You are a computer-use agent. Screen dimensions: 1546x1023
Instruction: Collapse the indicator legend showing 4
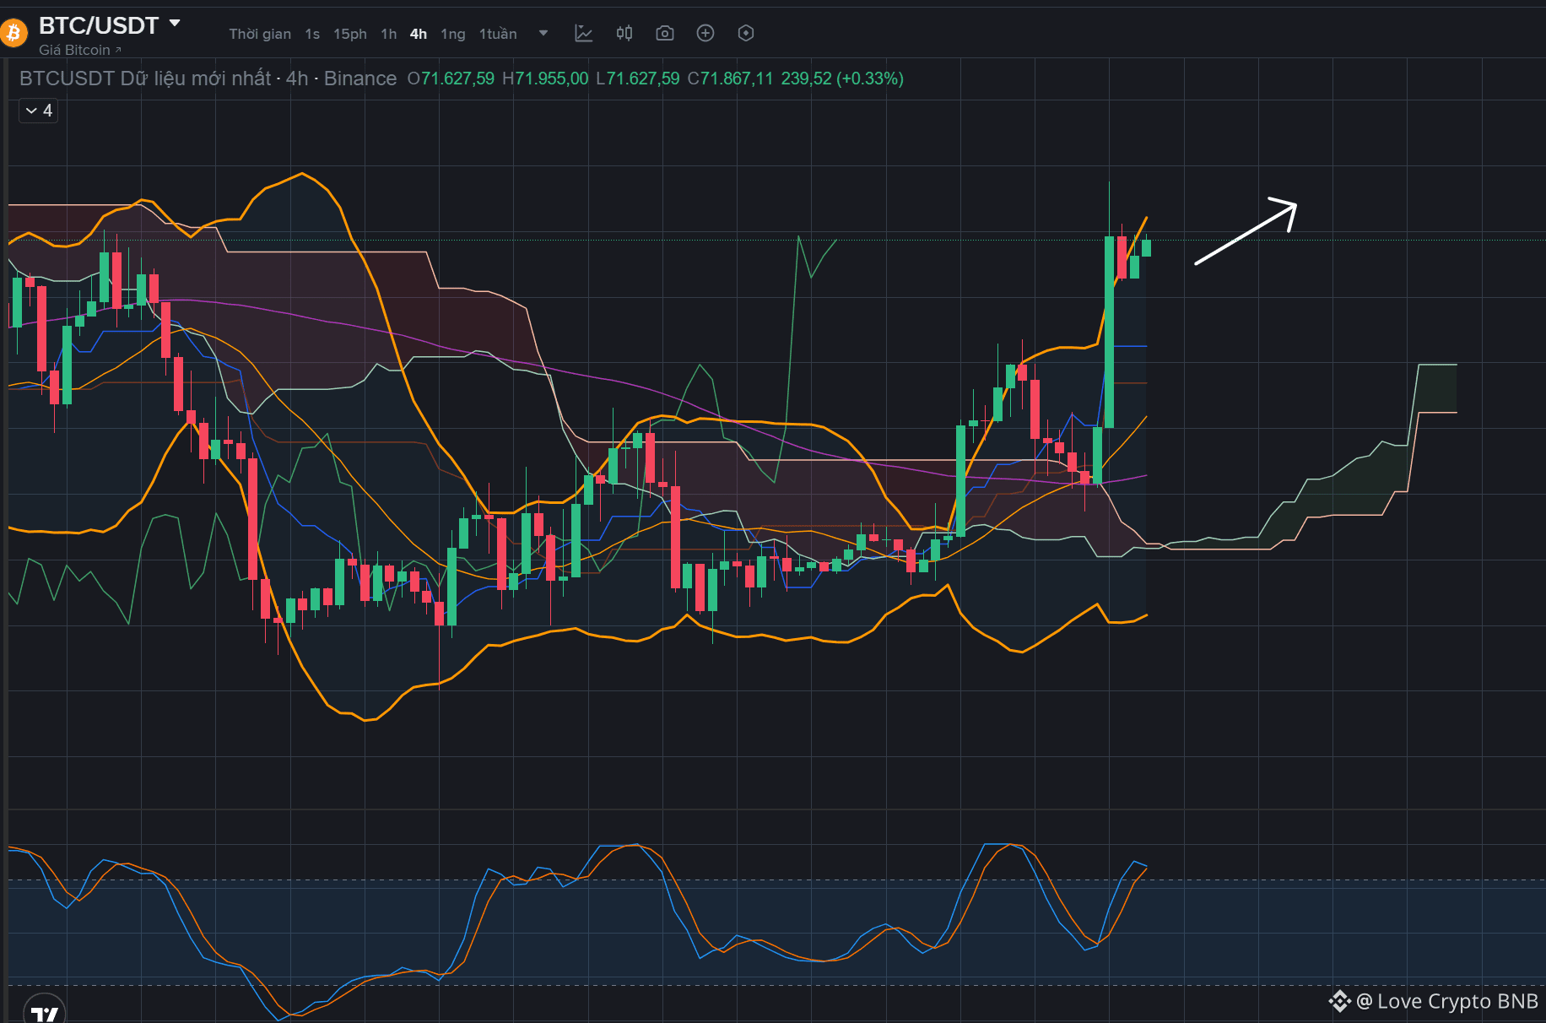pyautogui.click(x=39, y=111)
